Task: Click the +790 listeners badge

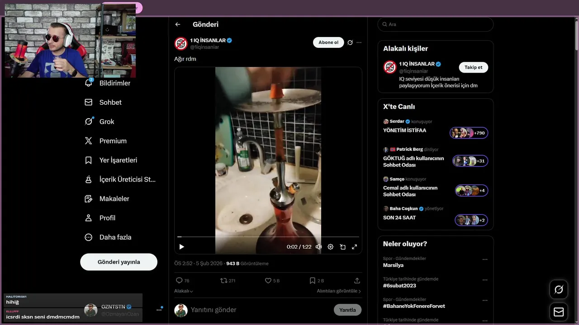Action: [x=469, y=133]
